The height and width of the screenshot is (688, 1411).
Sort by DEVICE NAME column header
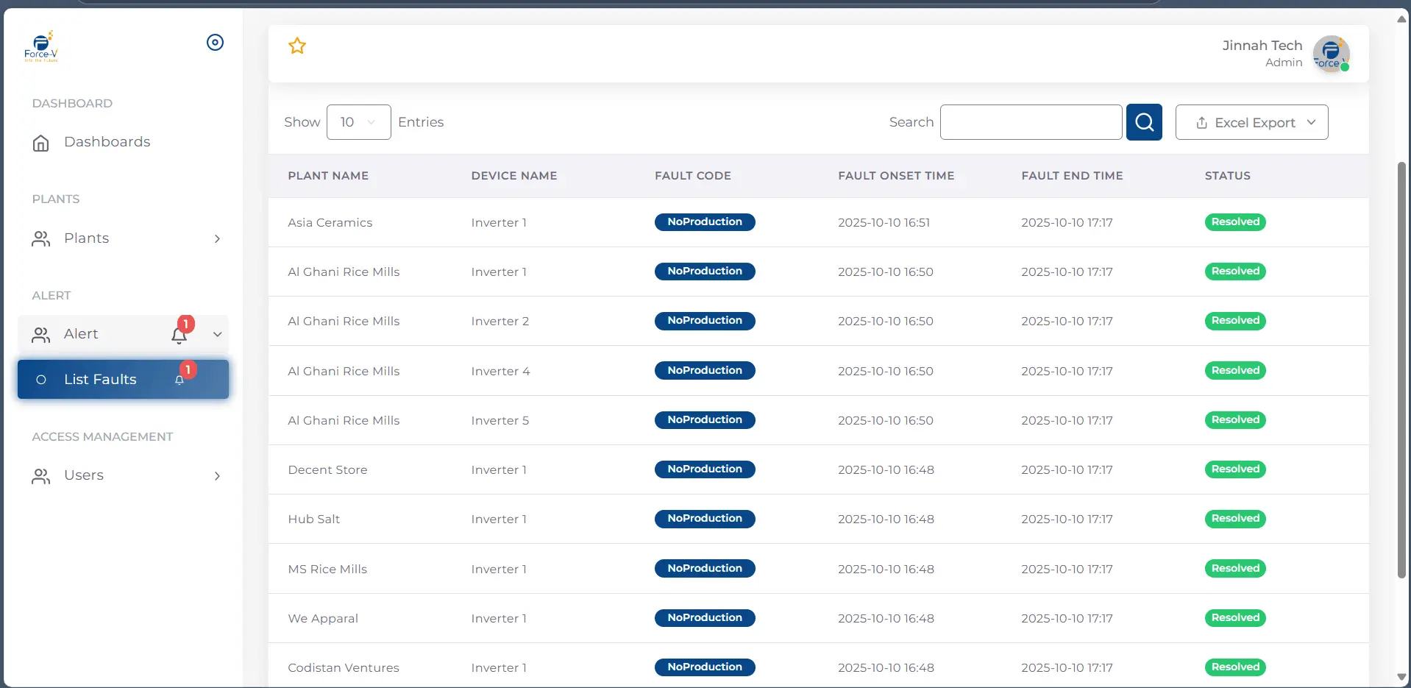click(x=514, y=176)
